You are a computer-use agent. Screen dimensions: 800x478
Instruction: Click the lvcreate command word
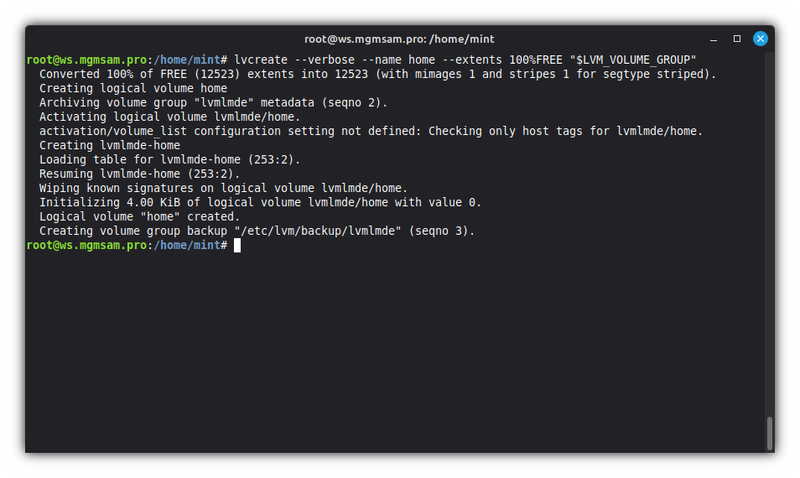click(x=261, y=60)
